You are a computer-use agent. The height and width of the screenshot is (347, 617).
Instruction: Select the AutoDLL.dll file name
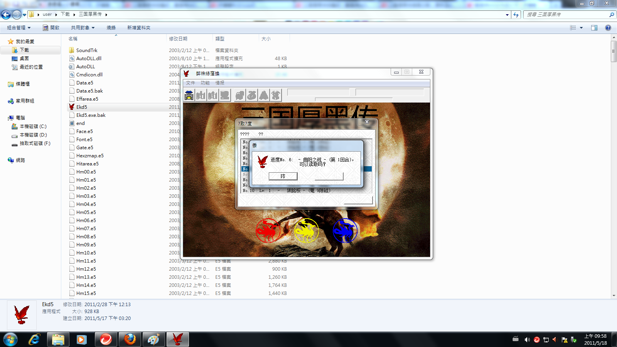coord(89,59)
